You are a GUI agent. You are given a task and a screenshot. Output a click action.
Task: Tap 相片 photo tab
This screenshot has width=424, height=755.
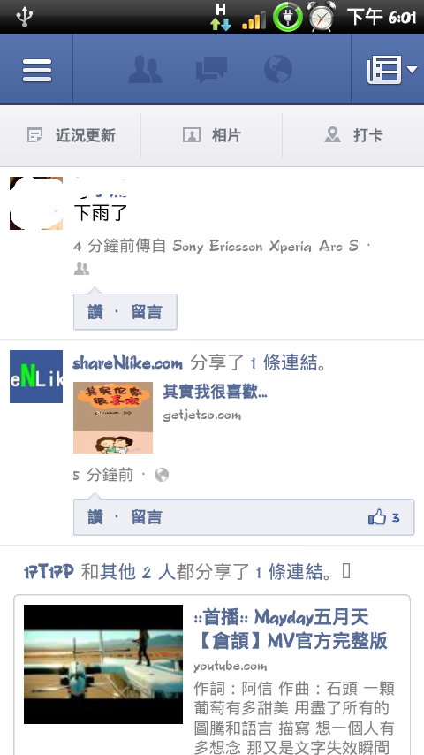(x=211, y=135)
